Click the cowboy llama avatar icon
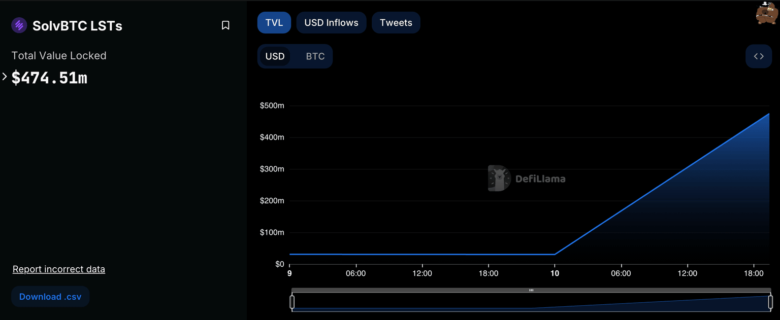 point(766,13)
